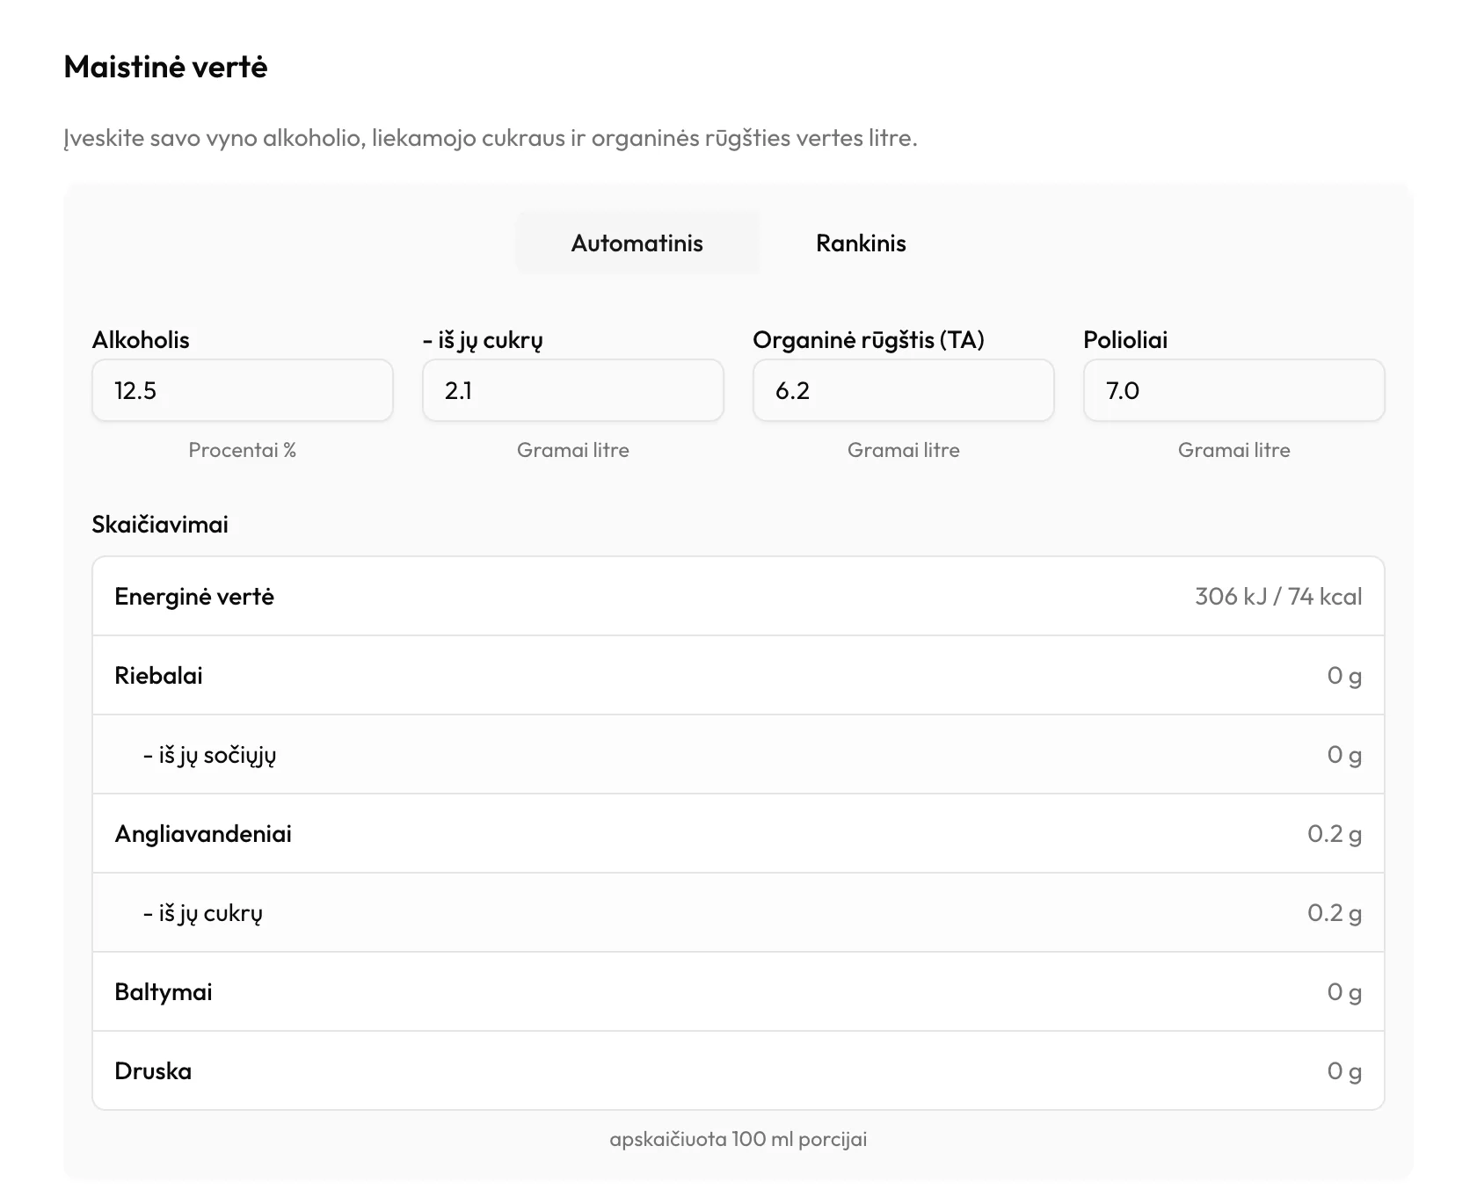Click the 'Įveskite savo vyno alkoholio' description text
The height and width of the screenshot is (1204, 1477).
(x=491, y=138)
